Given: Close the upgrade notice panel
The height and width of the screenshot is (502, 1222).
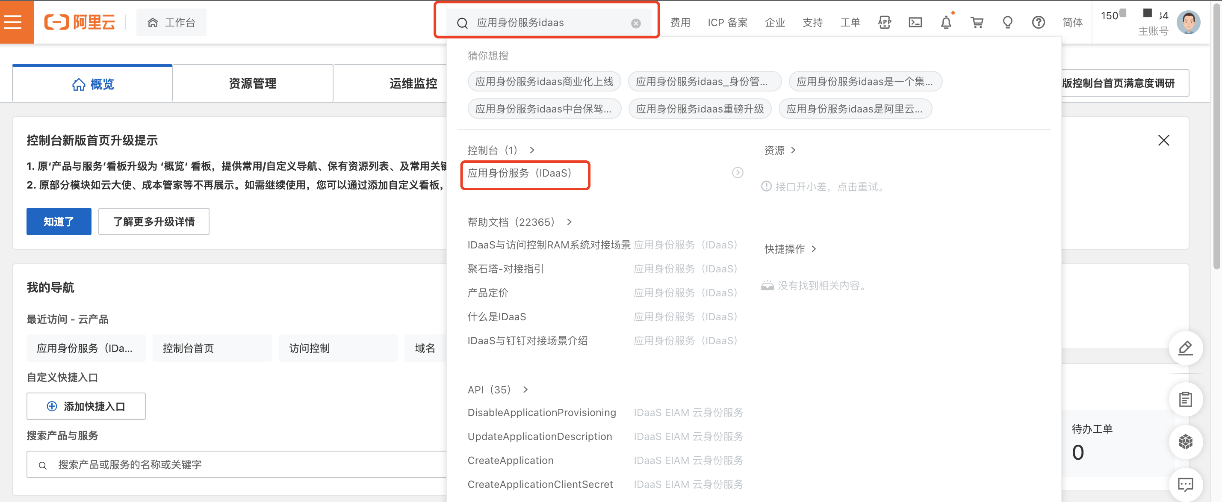Looking at the screenshot, I should pos(1163,140).
